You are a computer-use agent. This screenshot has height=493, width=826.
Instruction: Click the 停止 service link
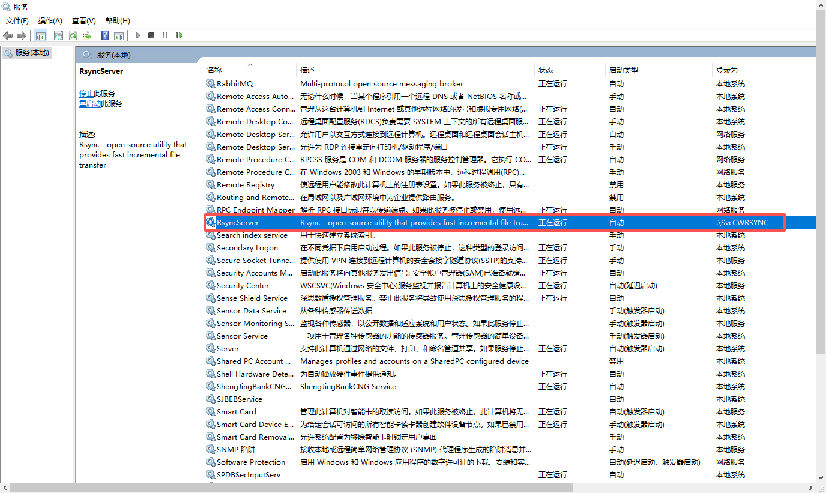[86, 94]
